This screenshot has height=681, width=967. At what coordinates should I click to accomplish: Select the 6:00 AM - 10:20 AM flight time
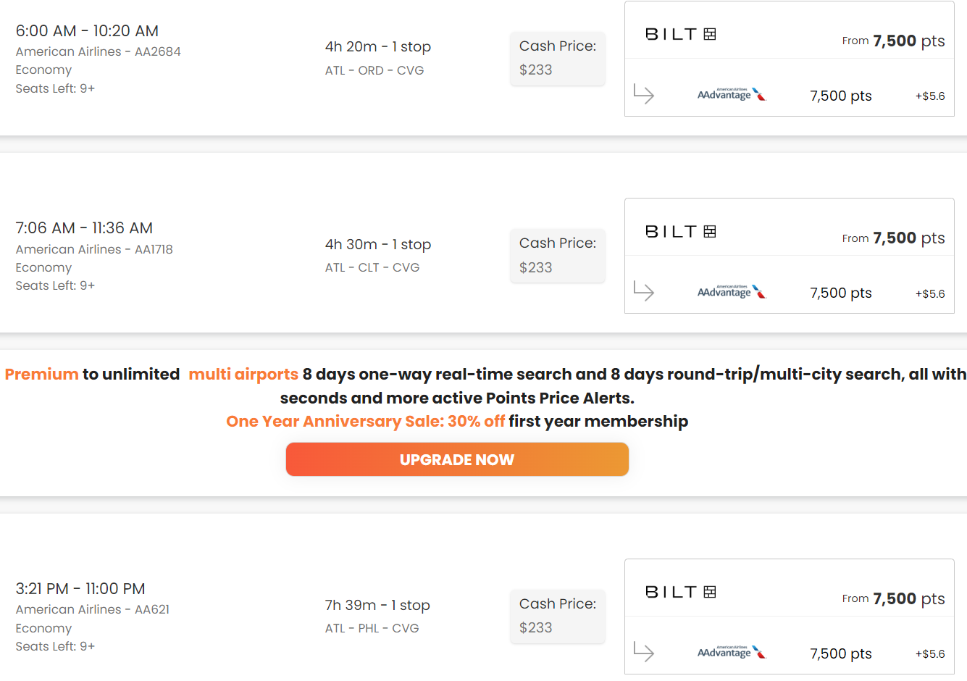tap(87, 31)
